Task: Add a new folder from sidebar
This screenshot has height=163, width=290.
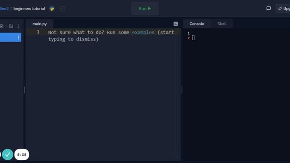Action: (x=11, y=26)
